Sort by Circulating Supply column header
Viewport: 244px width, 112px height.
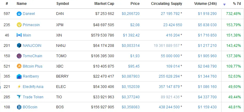[167, 4]
